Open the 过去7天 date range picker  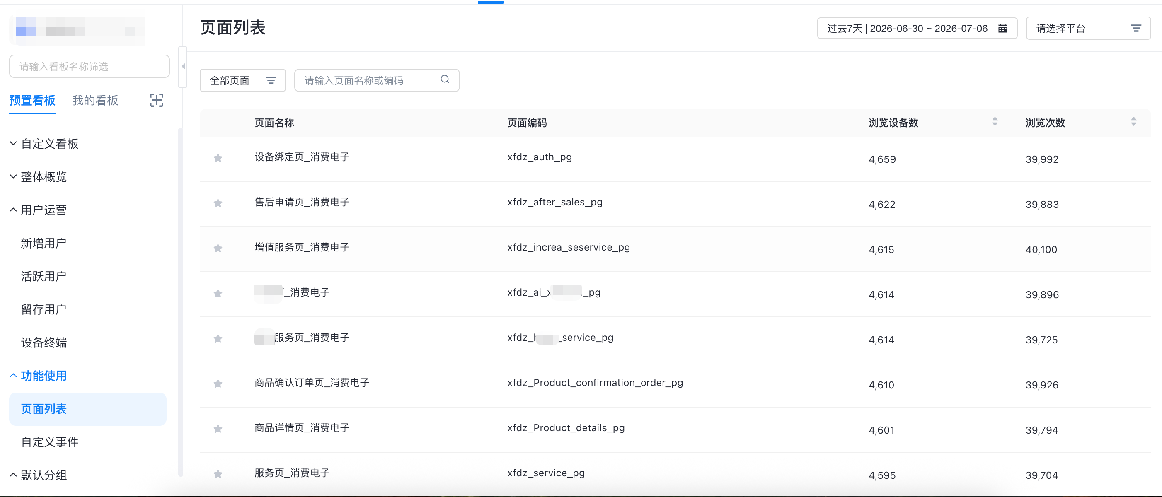917,29
